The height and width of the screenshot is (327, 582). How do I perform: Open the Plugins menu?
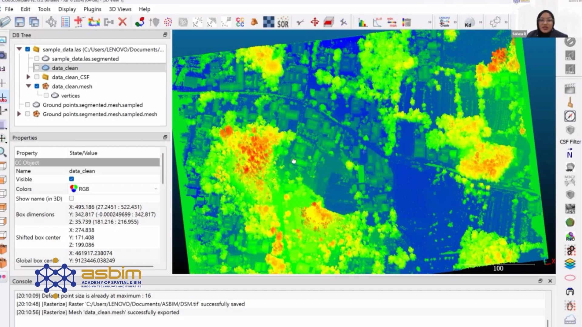click(x=92, y=9)
